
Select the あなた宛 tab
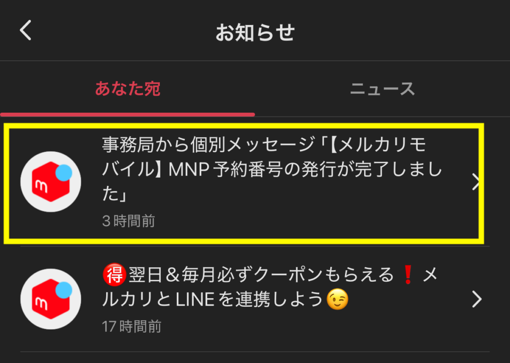(x=127, y=89)
